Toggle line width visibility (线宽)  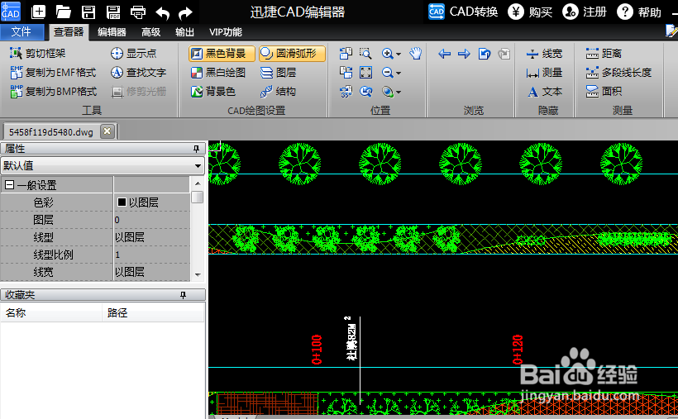[544, 53]
